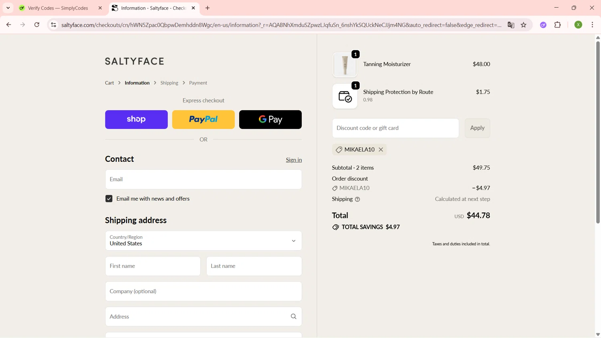
Task: Go to Cart breadcrumb
Action: click(109, 83)
